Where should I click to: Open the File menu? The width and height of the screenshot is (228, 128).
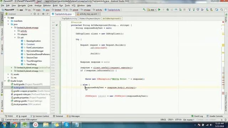[2, 6]
